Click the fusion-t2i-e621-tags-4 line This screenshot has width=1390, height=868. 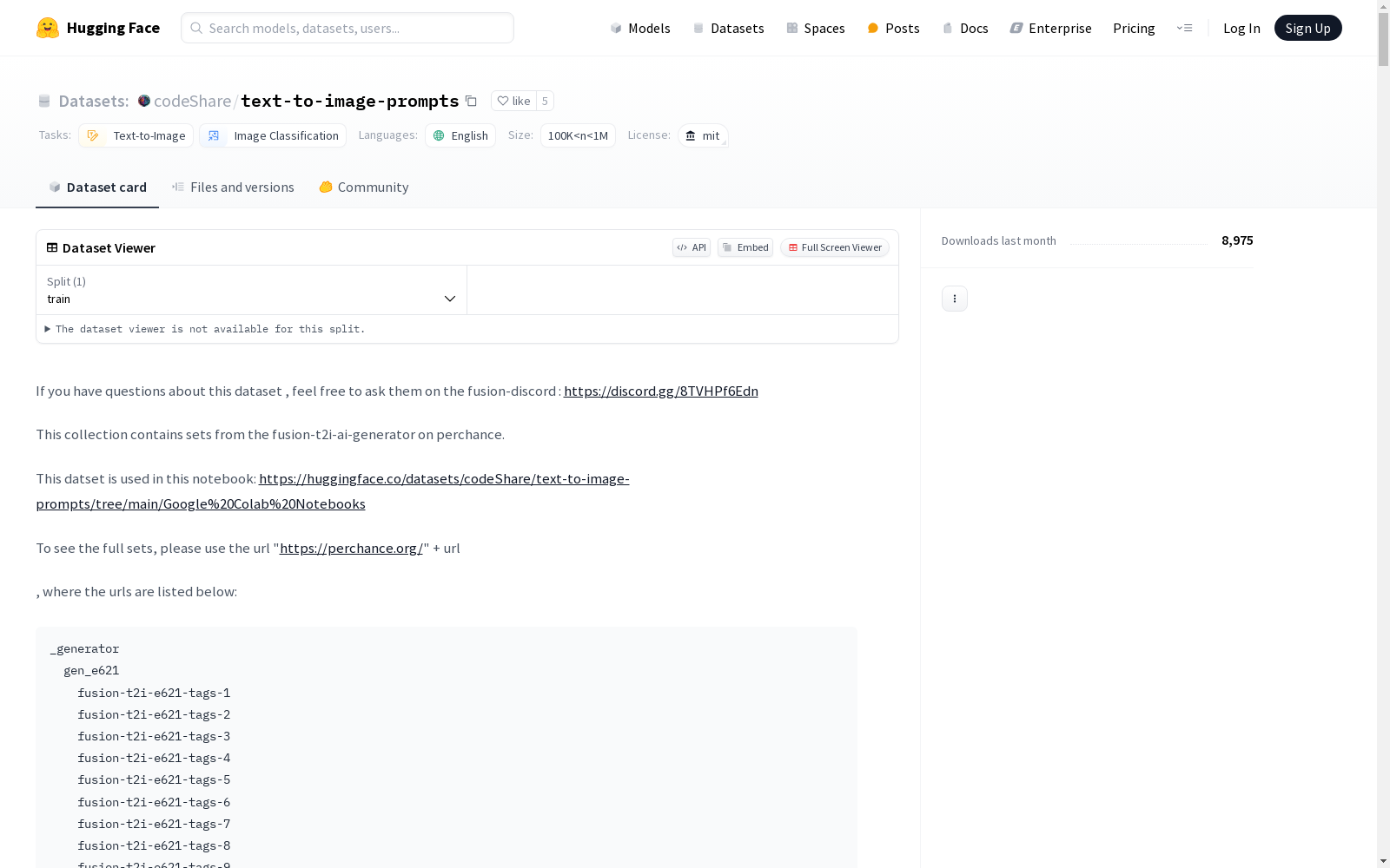pyautogui.click(x=154, y=758)
